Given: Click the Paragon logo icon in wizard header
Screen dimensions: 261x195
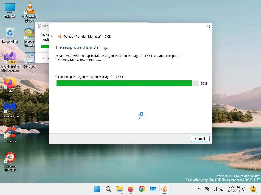Looking at the screenshot, I should (60, 36).
